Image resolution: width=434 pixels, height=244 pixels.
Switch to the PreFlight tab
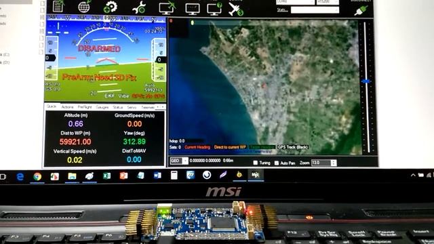(85, 107)
